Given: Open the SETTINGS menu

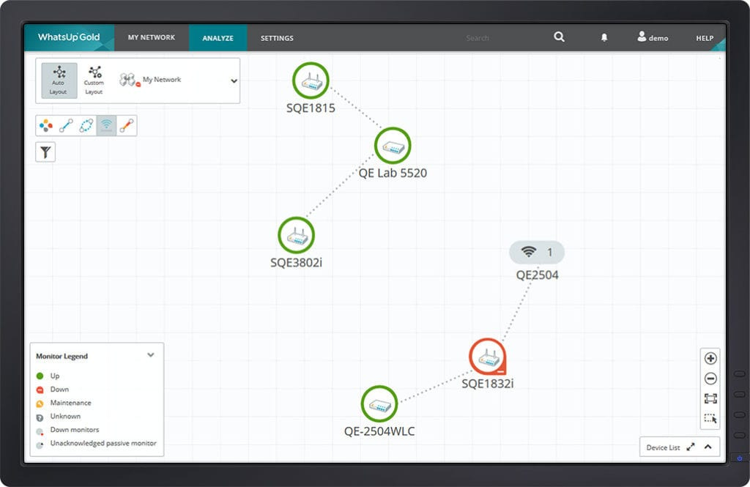Looking at the screenshot, I should (x=277, y=38).
